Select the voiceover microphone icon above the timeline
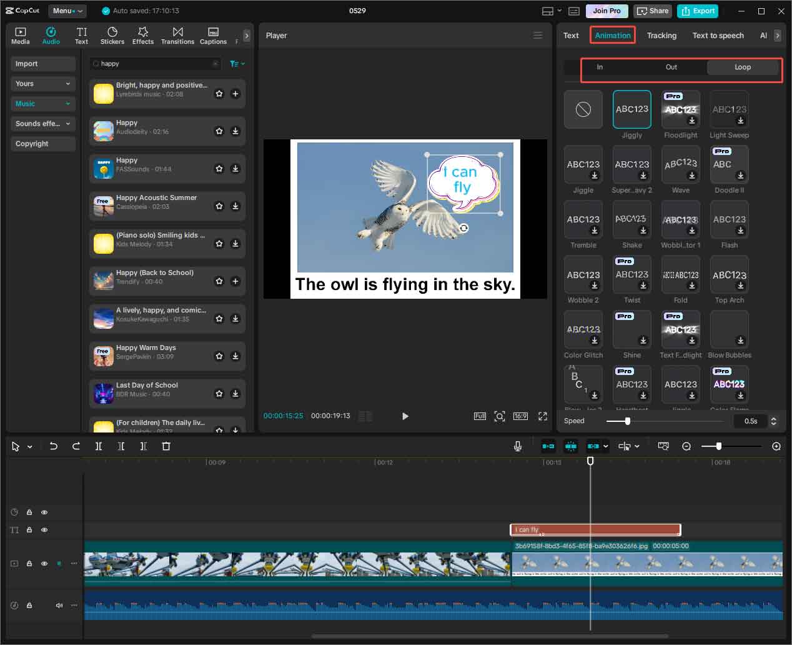Image resolution: width=792 pixels, height=645 pixels. point(517,446)
